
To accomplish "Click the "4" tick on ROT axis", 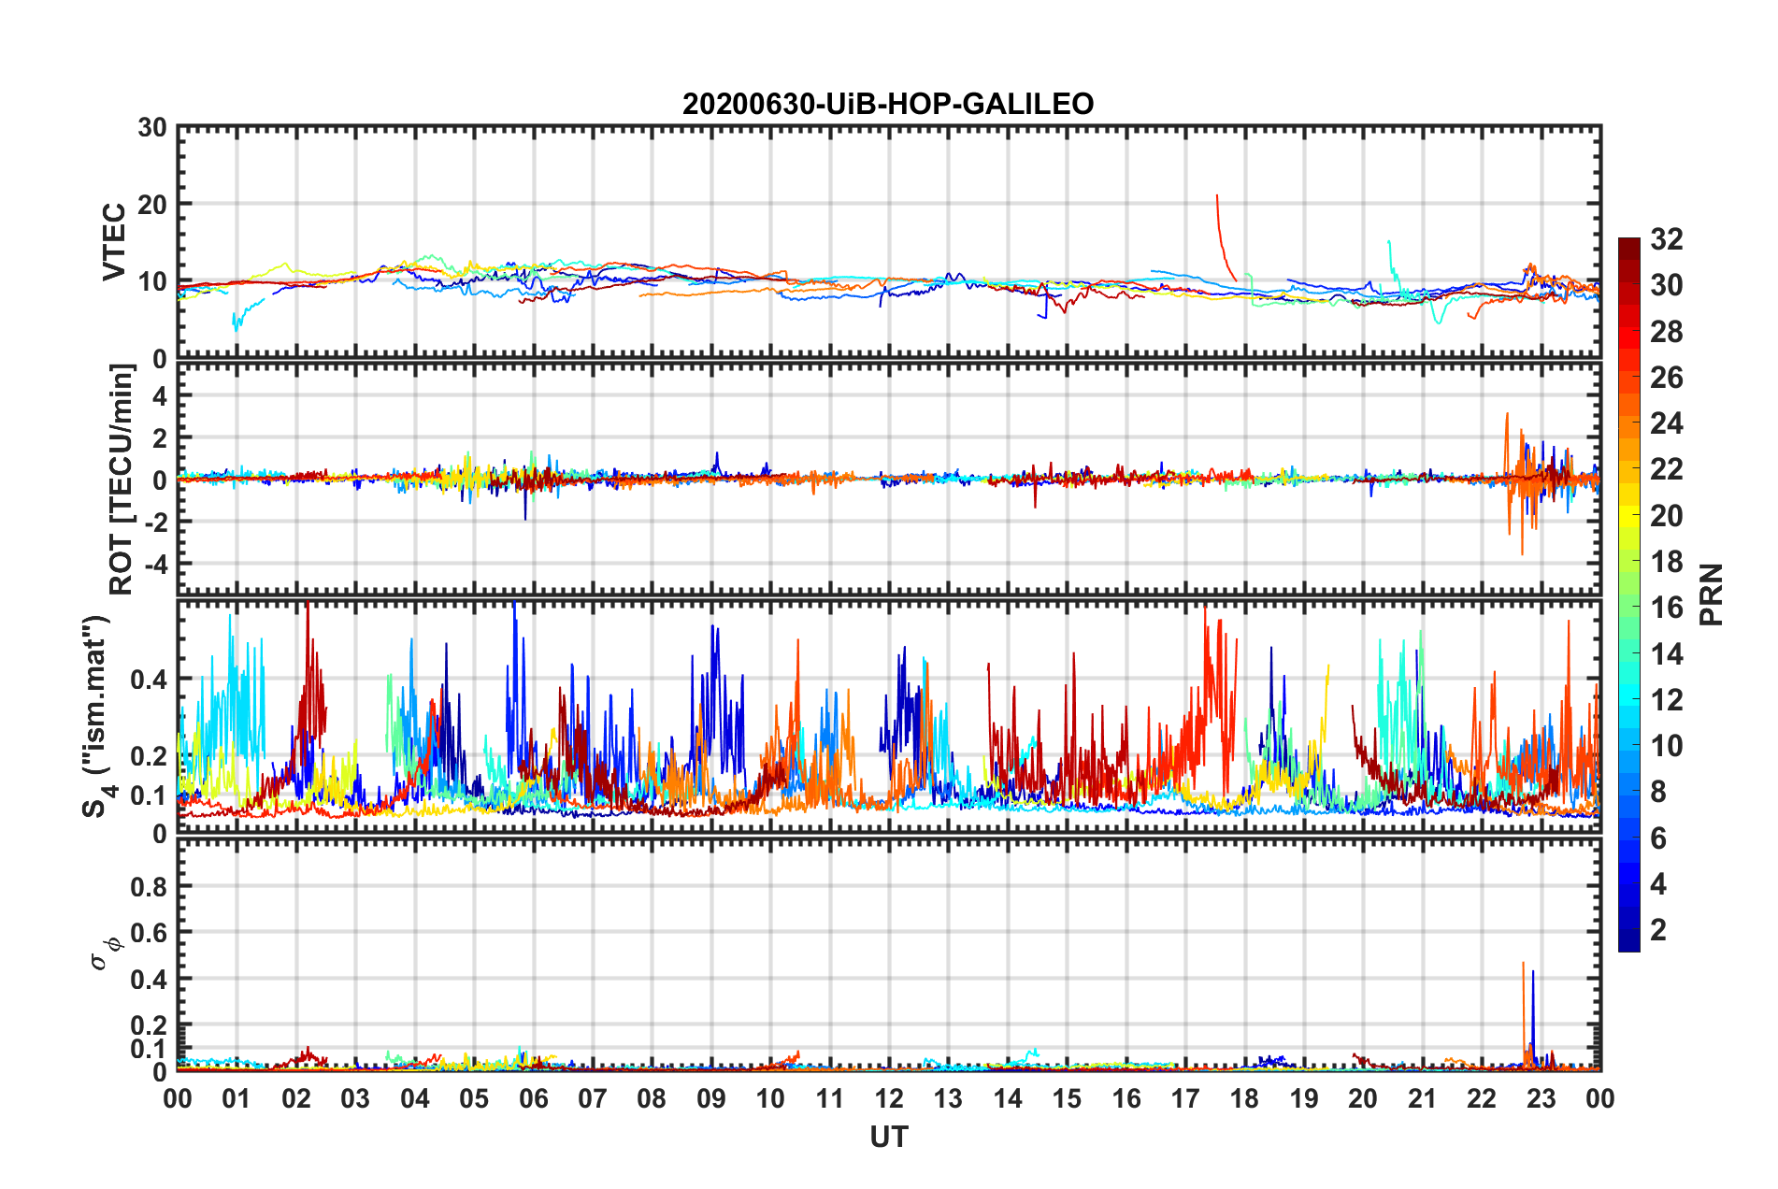I will tap(160, 395).
